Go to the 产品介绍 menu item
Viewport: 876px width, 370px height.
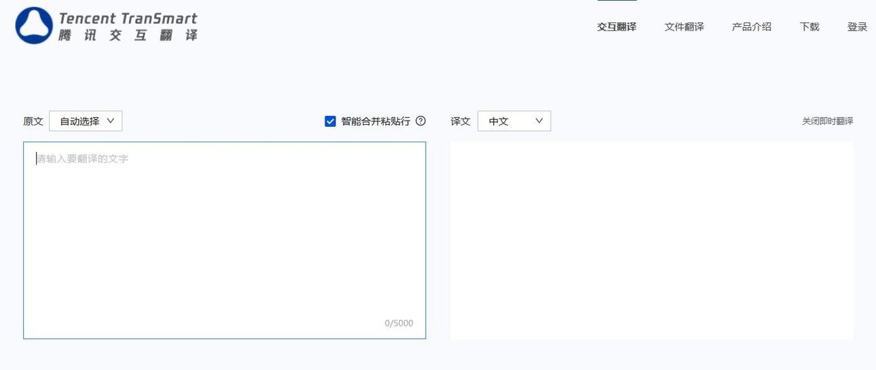tap(752, 27)
